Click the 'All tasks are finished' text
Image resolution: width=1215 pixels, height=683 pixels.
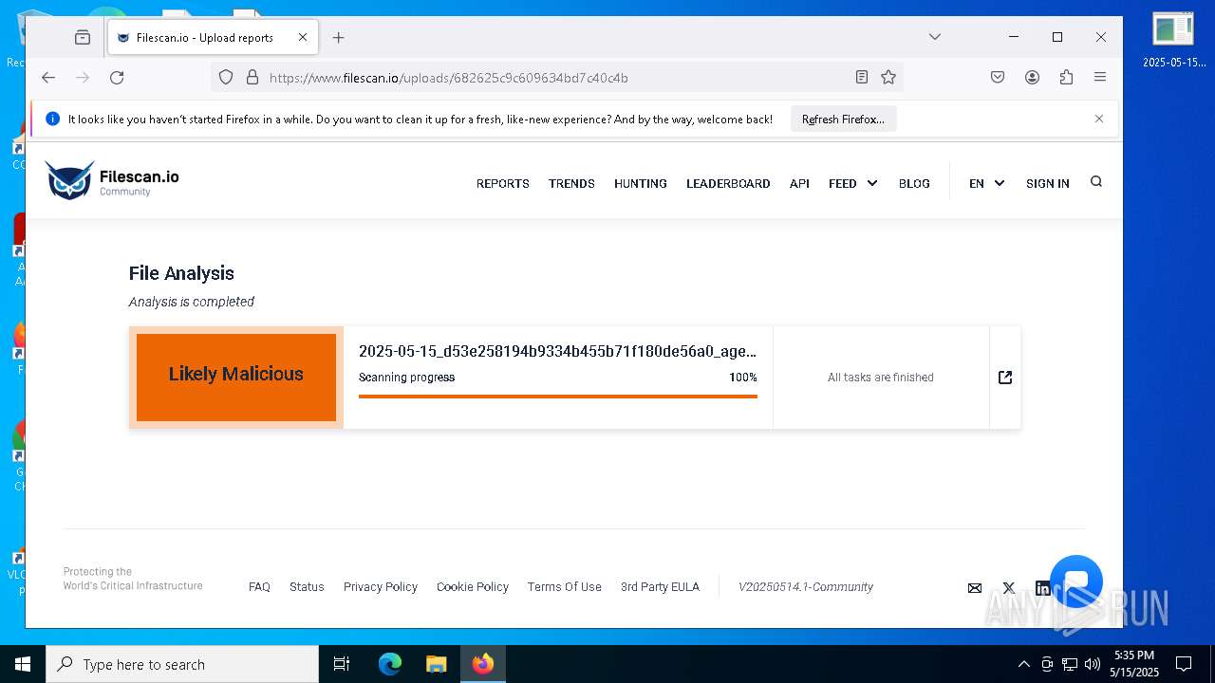click(881, 378)
